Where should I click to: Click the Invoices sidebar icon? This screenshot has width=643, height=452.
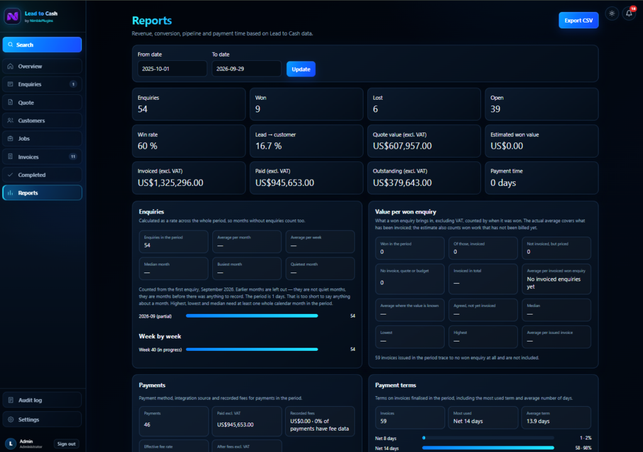11,157
